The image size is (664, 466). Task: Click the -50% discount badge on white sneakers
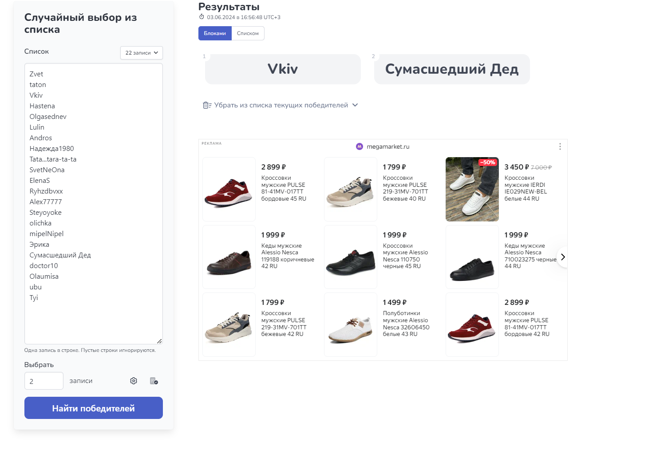(488, 162)
